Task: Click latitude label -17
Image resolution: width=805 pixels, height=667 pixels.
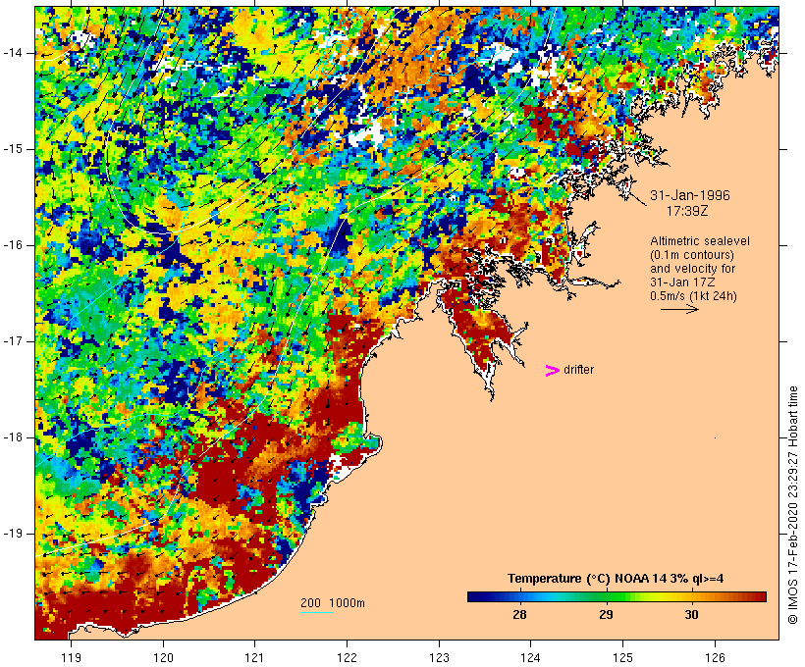Action: click(x=13, y=341)
